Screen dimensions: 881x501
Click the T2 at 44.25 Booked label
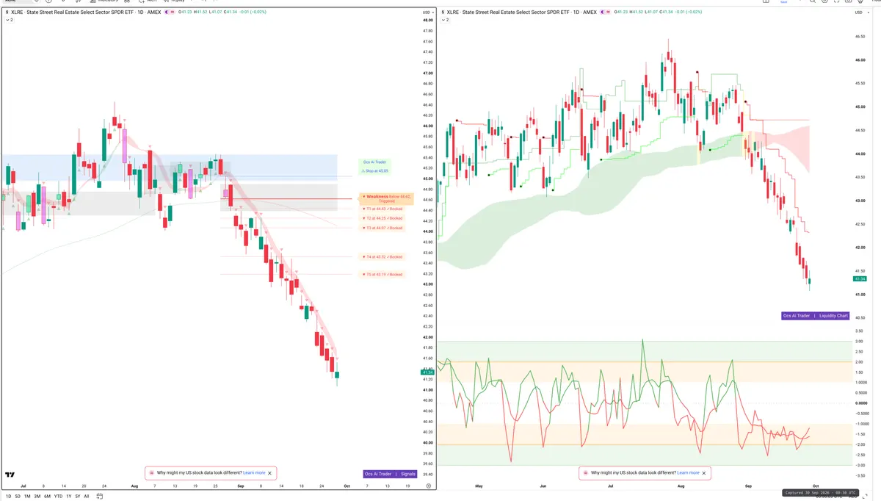tap(383, 218)
